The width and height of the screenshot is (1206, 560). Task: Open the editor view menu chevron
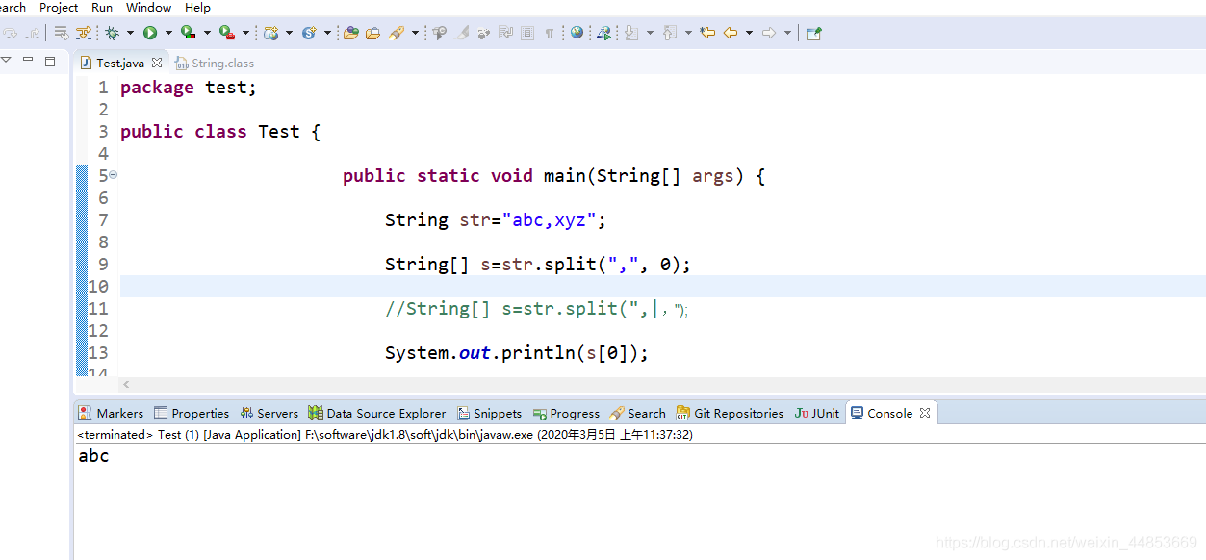tap(7, 60)
